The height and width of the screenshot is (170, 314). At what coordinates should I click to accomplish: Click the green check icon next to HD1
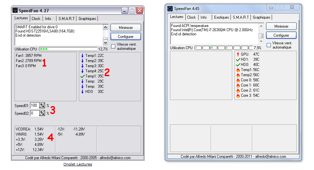pyautogui.click(x=238, y=59)
